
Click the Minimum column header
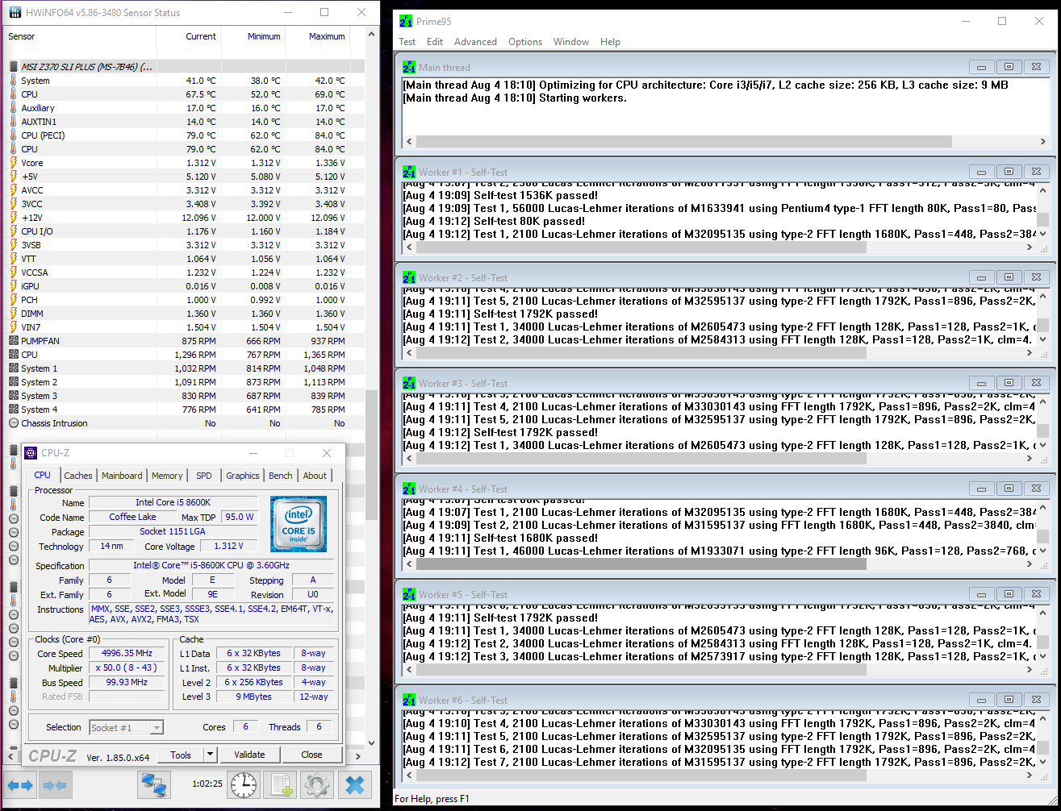coord(253,36)
